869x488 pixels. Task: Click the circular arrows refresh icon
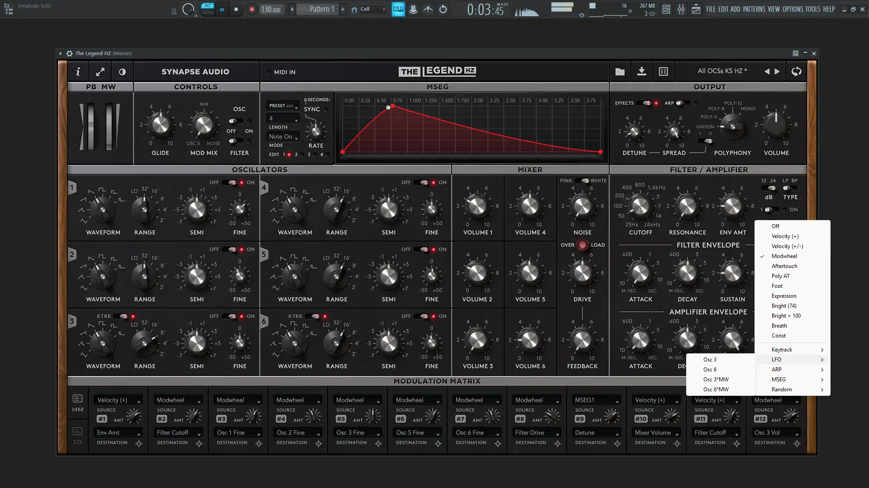796,71
